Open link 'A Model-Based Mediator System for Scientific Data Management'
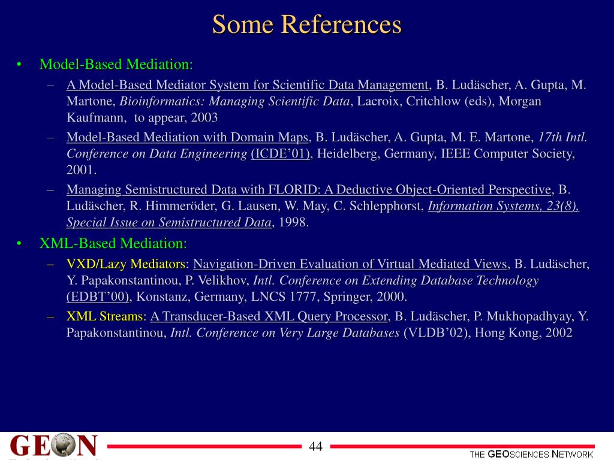This screenshot has height=460, width=614. click(248, 85)
